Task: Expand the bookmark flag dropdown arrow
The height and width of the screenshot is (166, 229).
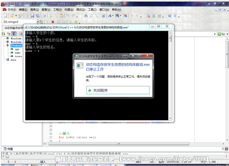Action: pos(113,16)
